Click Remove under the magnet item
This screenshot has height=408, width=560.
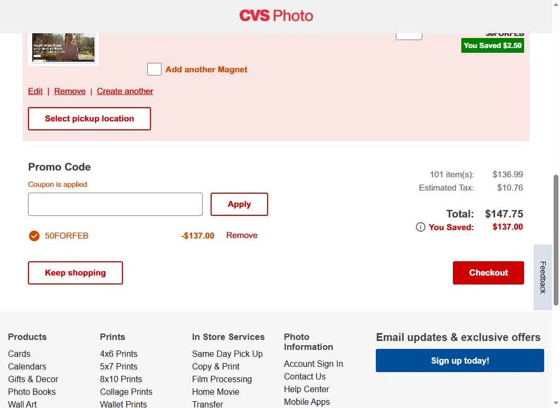[70, 91]
